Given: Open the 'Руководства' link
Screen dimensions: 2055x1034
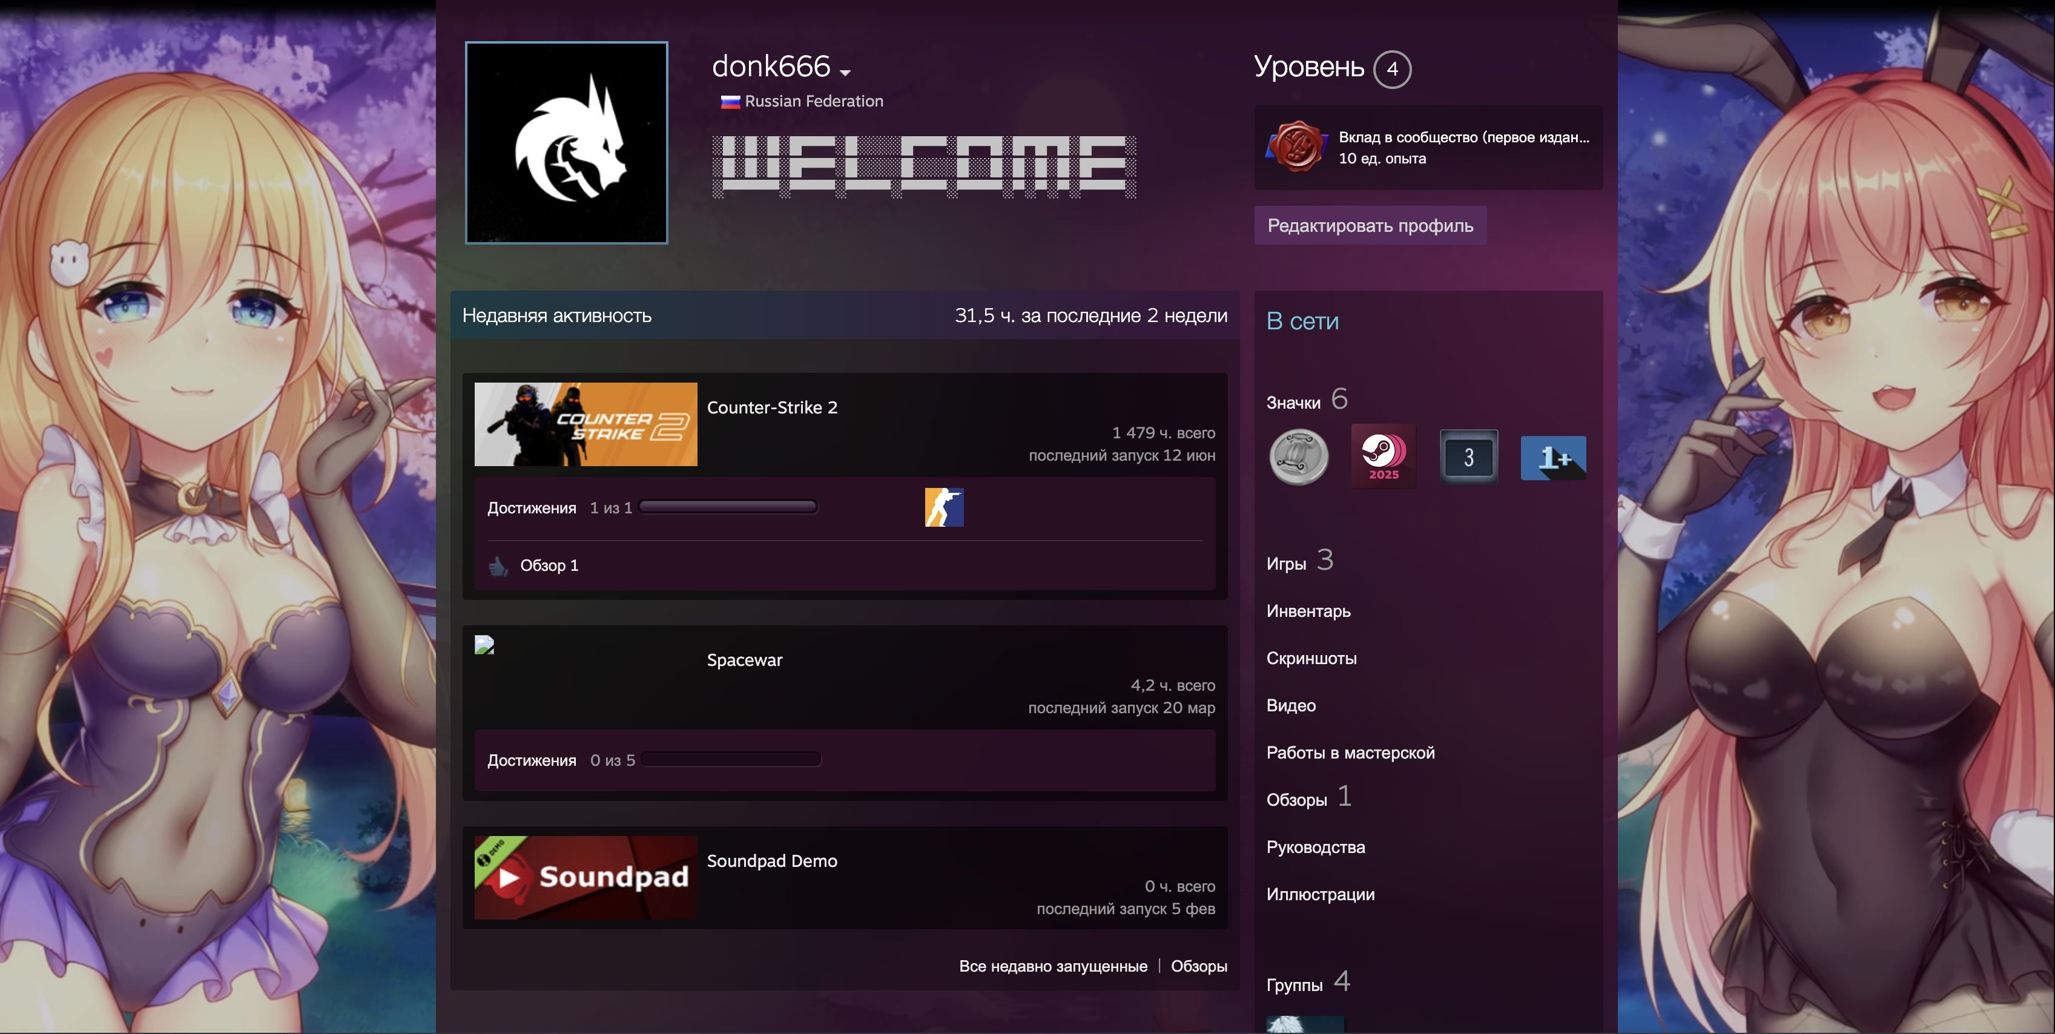Looking at the screenshot, I should point(1316,848).
